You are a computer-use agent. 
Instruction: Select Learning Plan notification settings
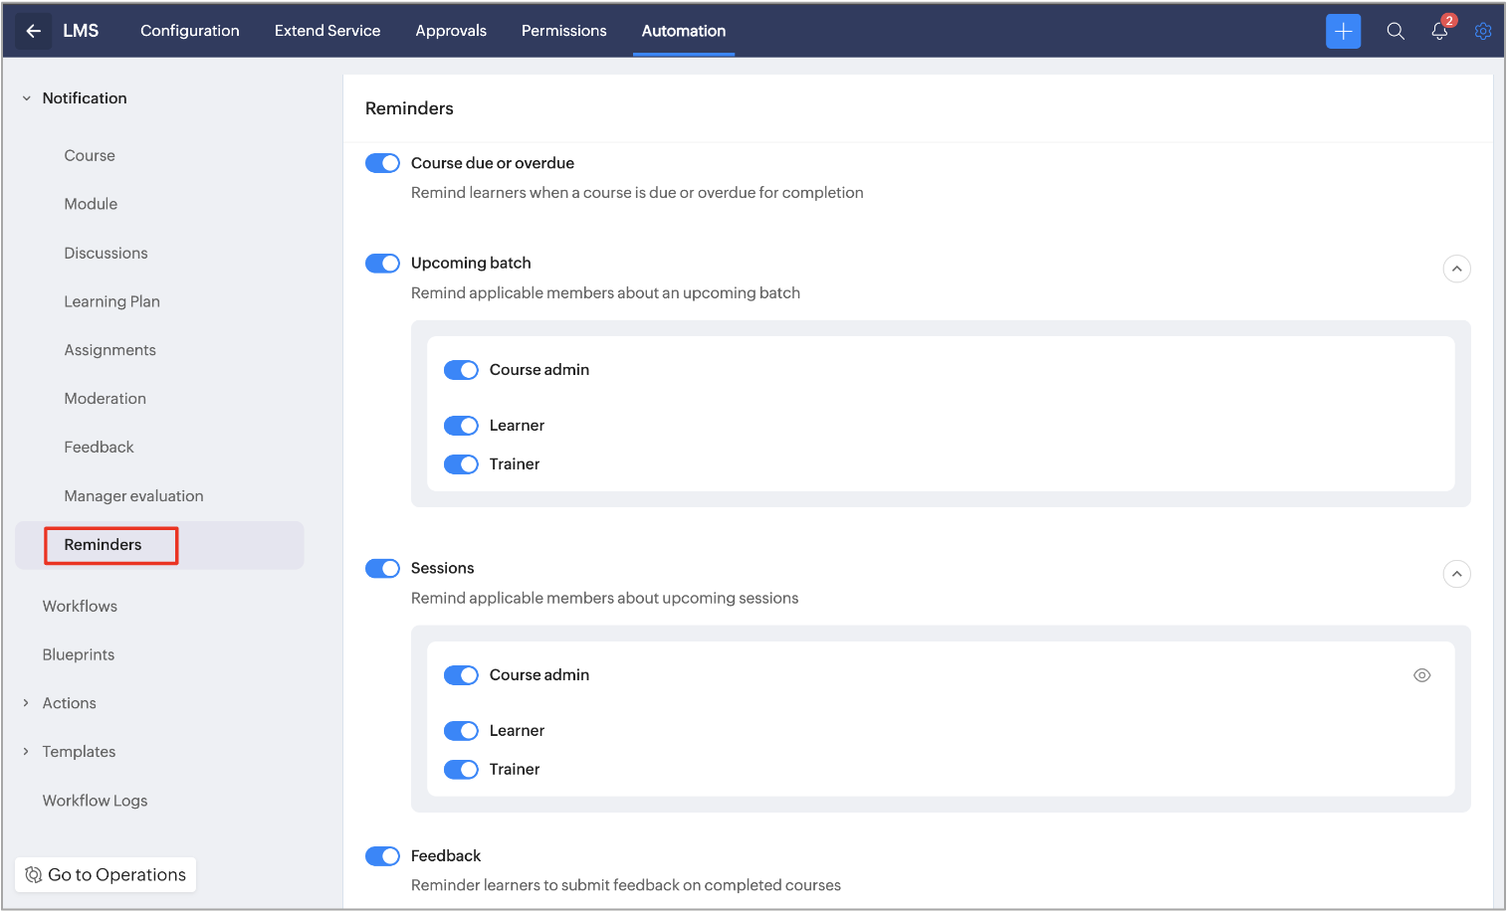pos(111,301)
